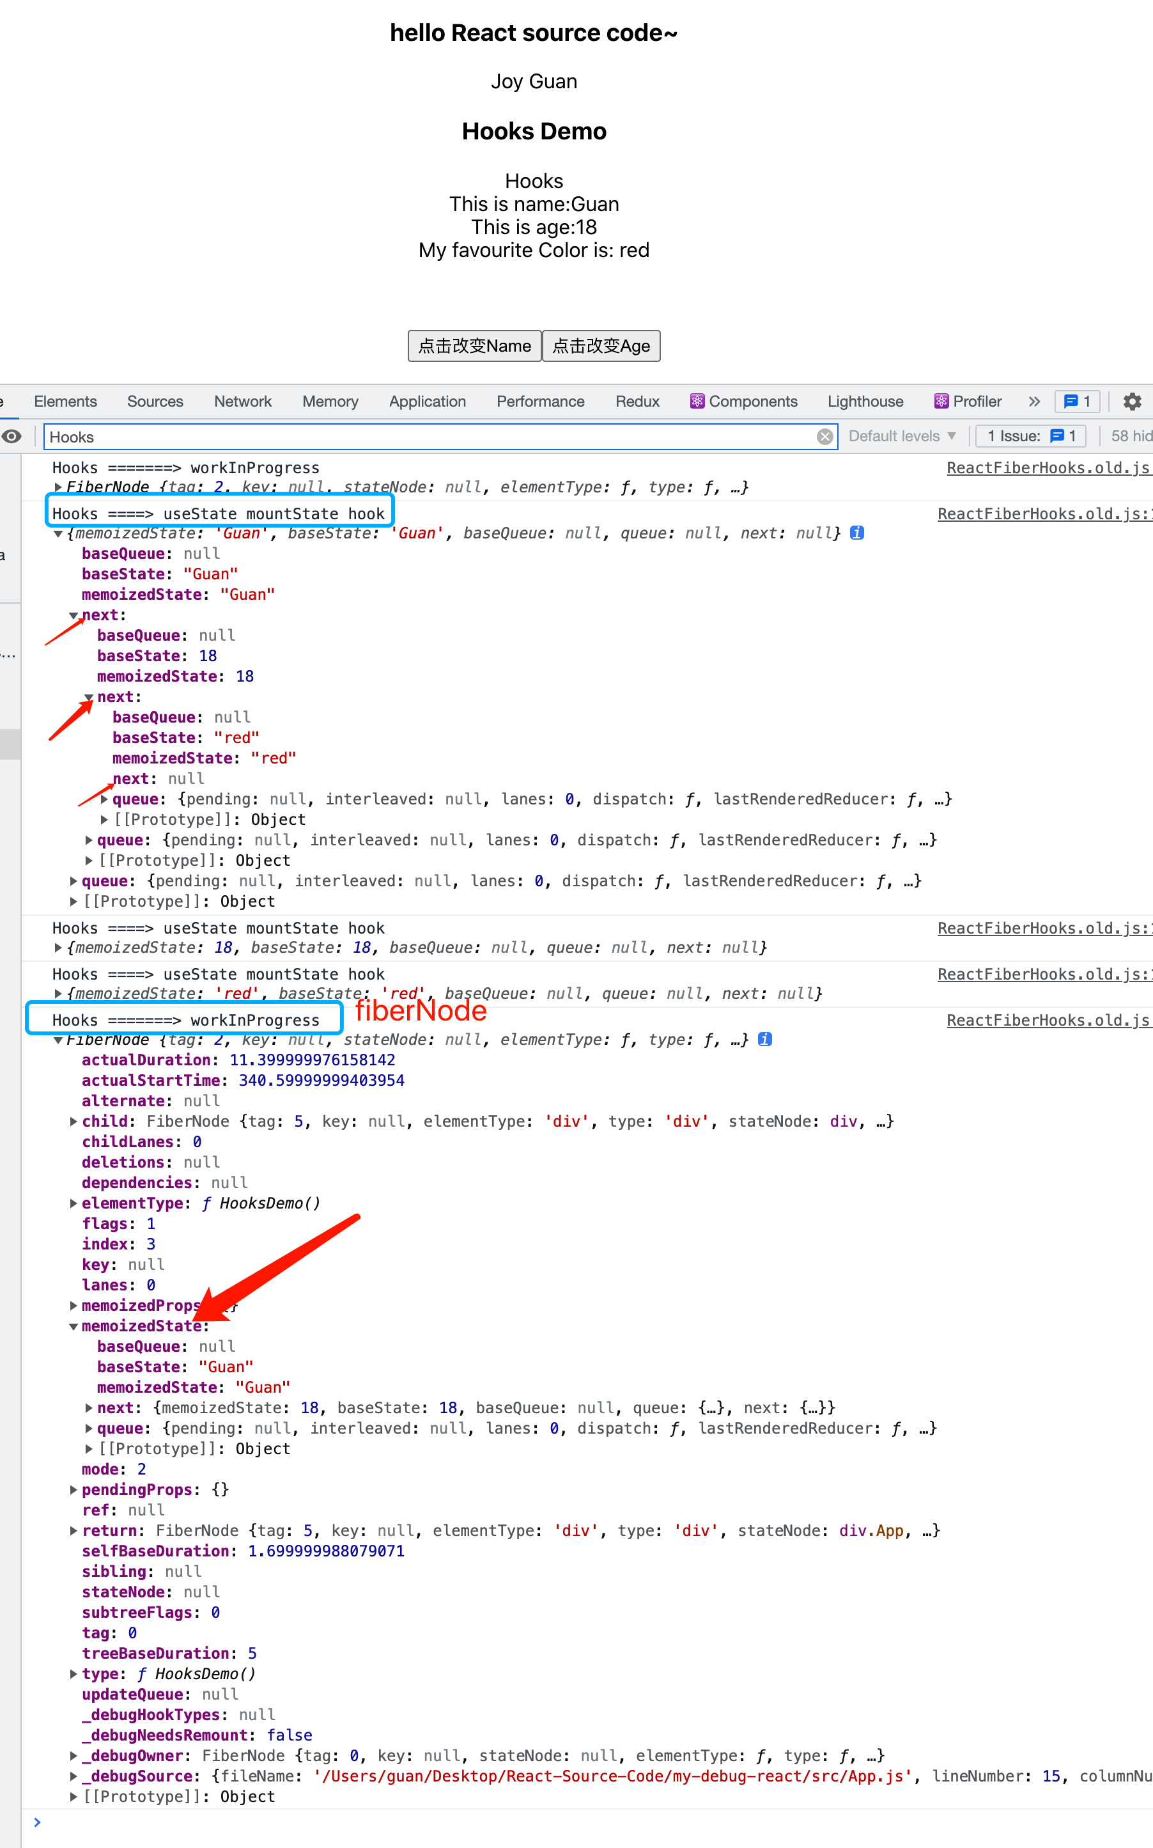Collapse the second nested next property
This screenshot has width=1153, height=1848.
pyautogui.click(x=88, y=697)
